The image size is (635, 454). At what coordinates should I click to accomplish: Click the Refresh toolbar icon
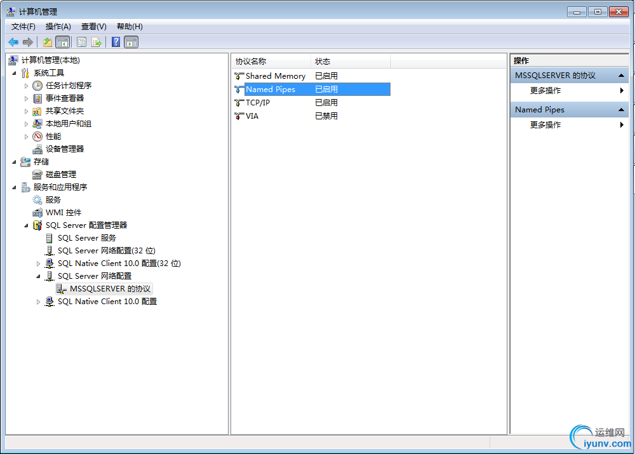pyautogui.click(x=81, y=42)
